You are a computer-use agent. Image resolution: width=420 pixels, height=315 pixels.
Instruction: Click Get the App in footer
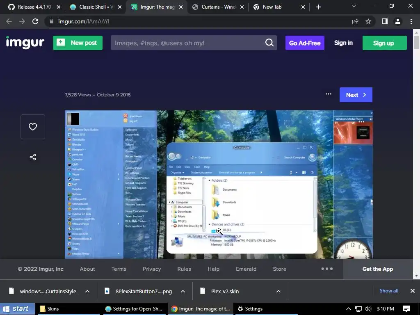(x=378, y=269)
